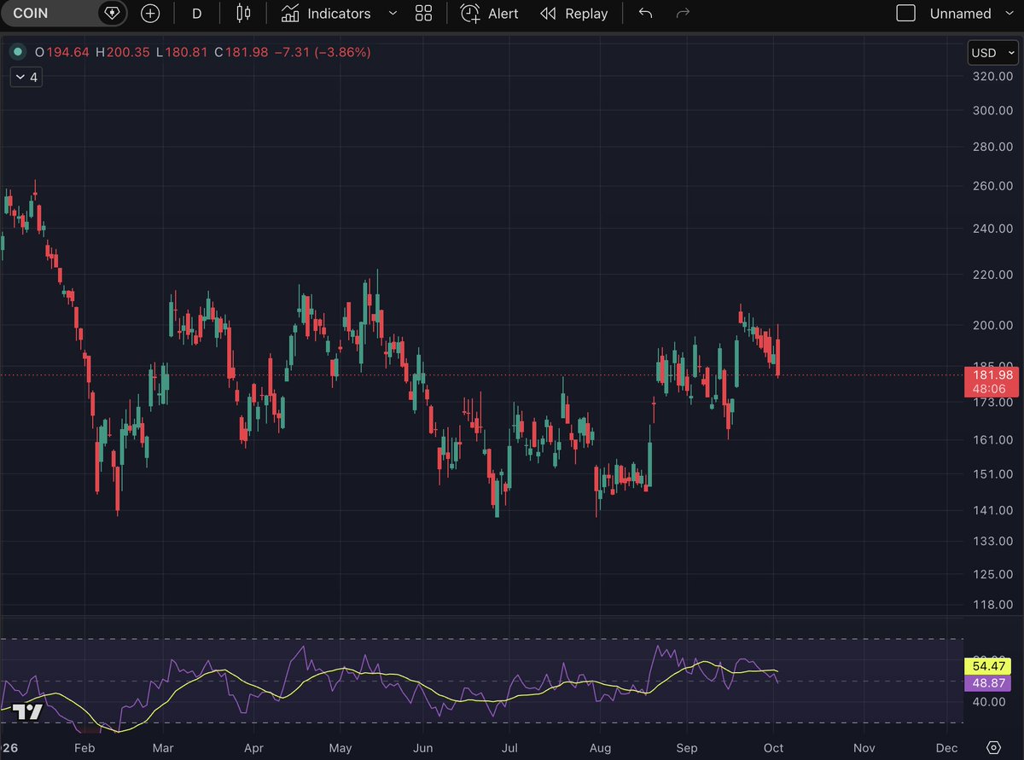Click the 200.00 price axis label

coord(992,325)
